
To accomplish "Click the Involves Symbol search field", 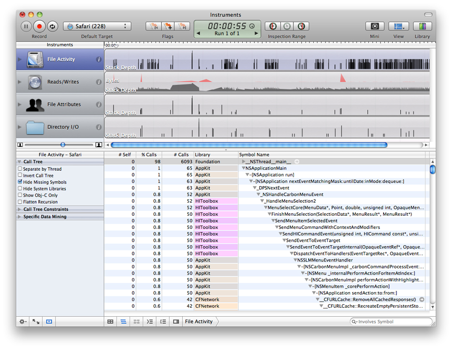I will pyautogui.click(x=391, y=321).
